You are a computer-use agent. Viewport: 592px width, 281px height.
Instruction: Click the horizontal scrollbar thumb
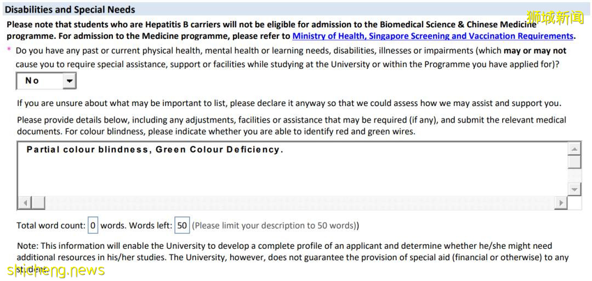[38, 203]
